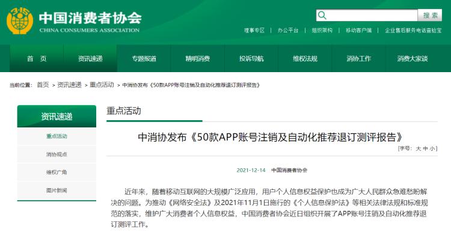This screenshot has width=451, height=238.
Task: Go to 首页 in main navigation
Action: (x=37, y=59)
